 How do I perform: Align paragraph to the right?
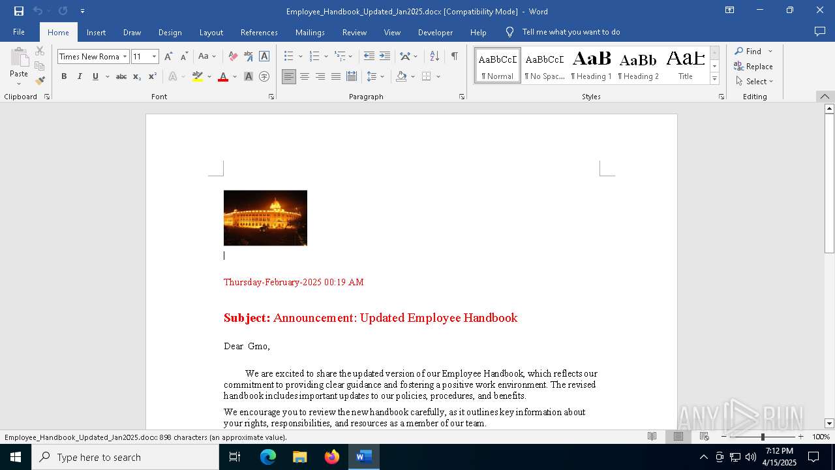(x=320, y=76)
